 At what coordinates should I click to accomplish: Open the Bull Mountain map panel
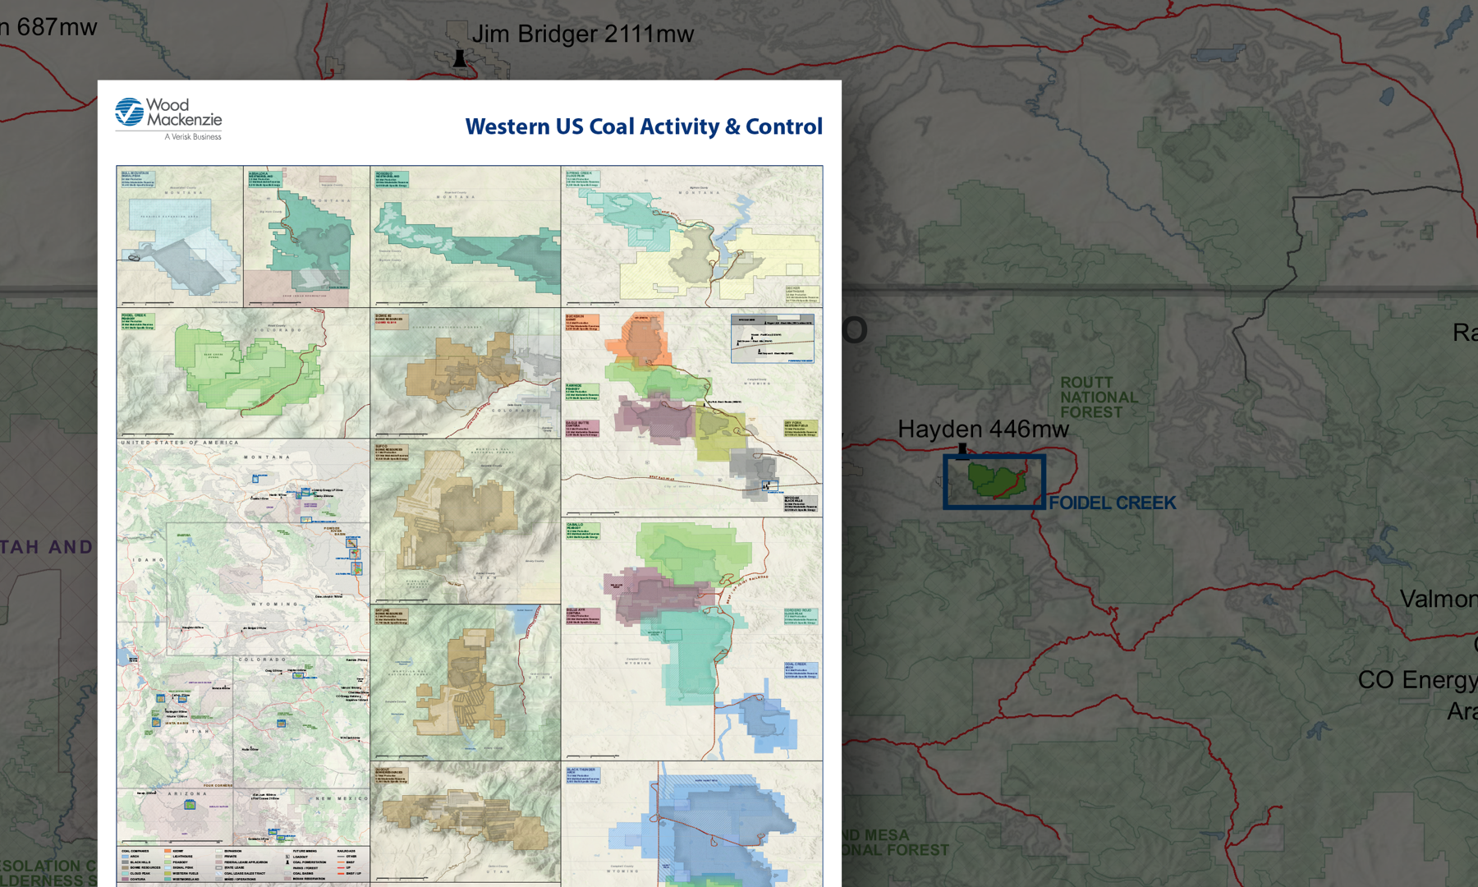[180, 237]
